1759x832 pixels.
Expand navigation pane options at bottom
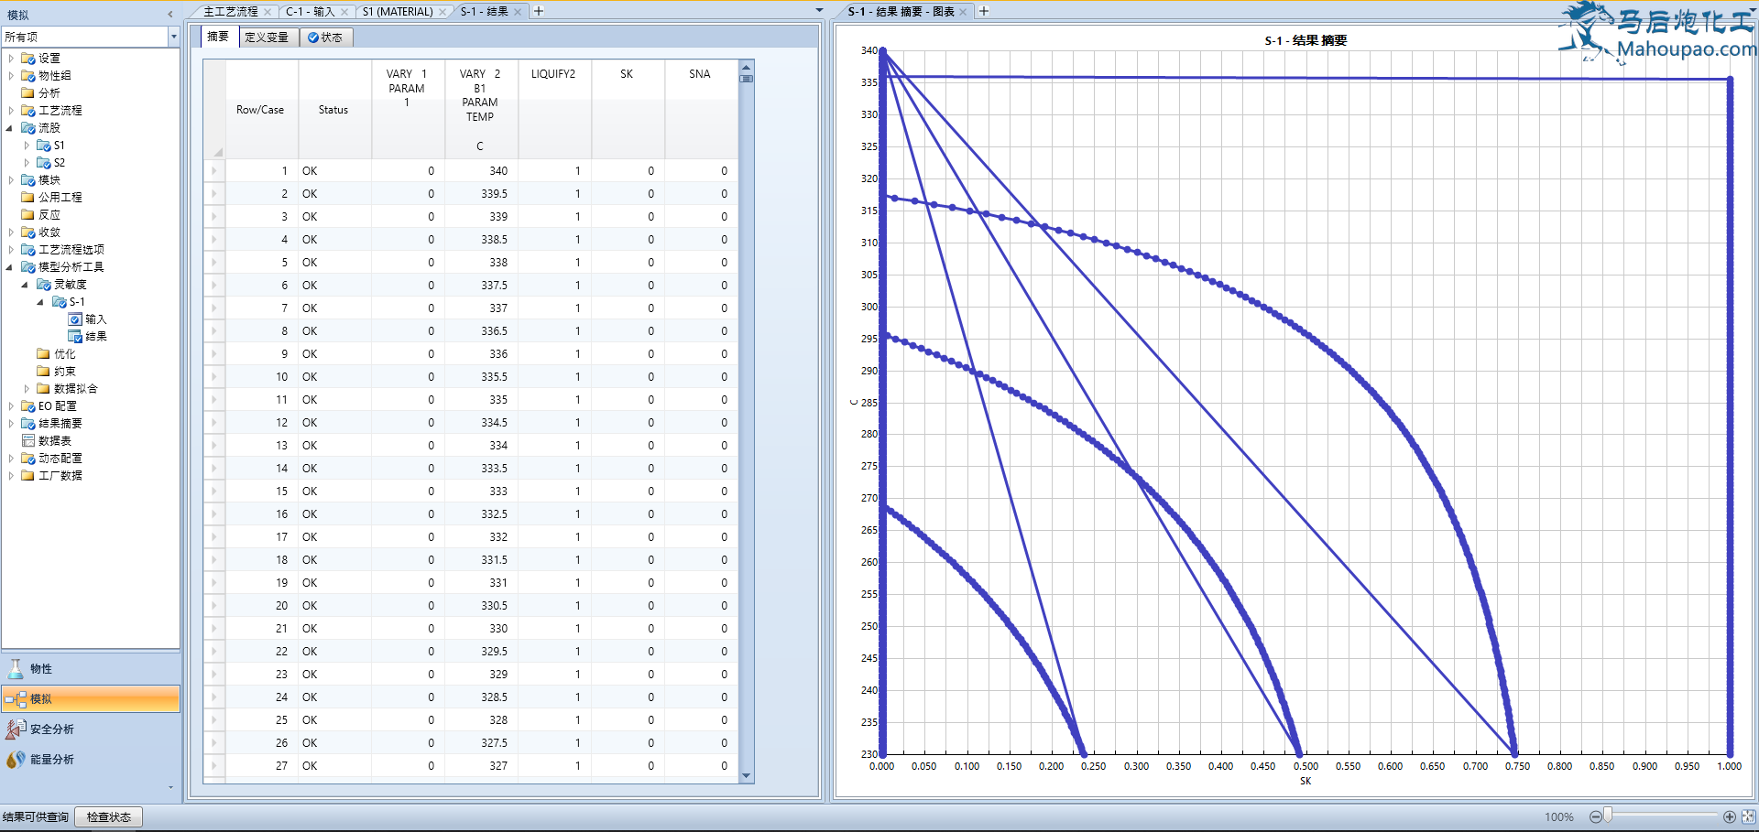click(170, 787)
